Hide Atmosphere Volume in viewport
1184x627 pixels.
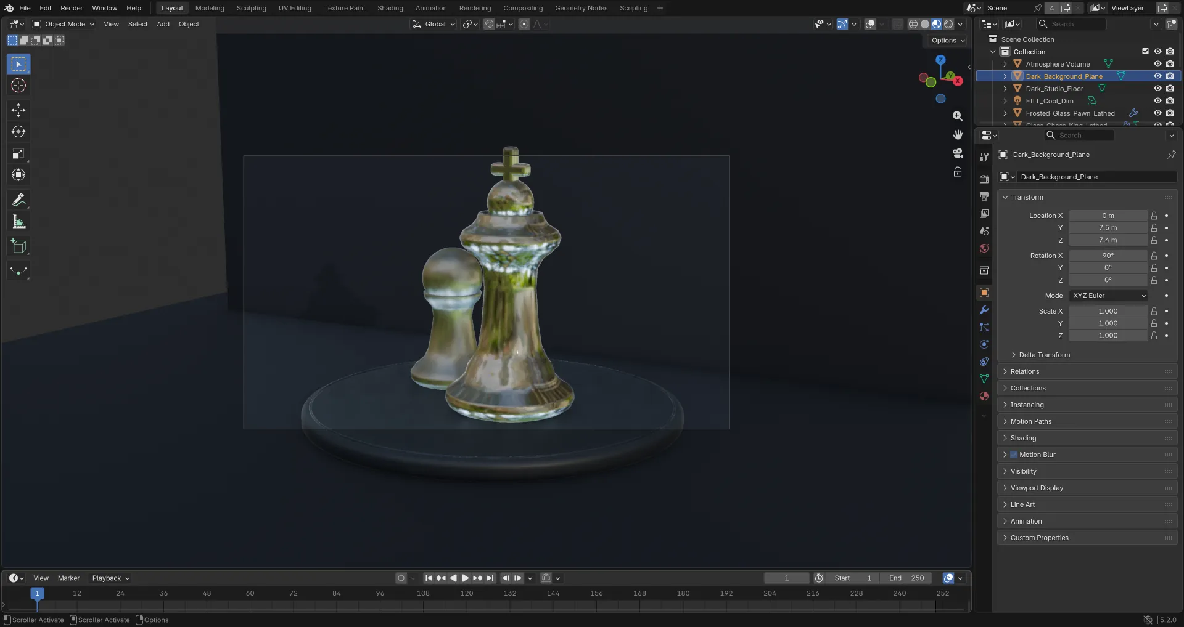point(1157,64)
